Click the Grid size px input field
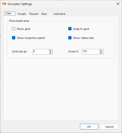Viewport: 122px width, 133px height. (x=41, y=52)
